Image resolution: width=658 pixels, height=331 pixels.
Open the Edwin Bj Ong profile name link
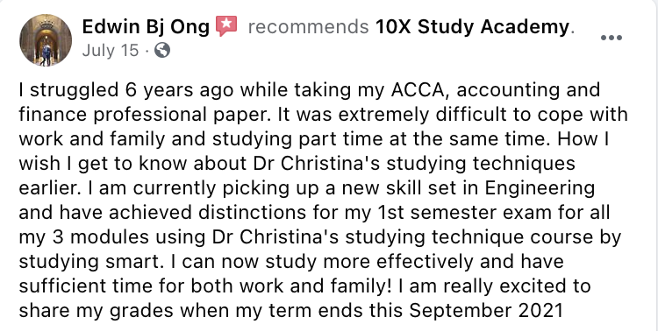click(x=146, y=27)
